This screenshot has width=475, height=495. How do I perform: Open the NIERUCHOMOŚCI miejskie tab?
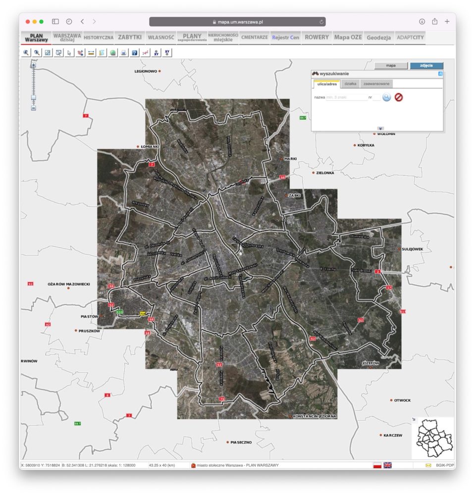223,37
